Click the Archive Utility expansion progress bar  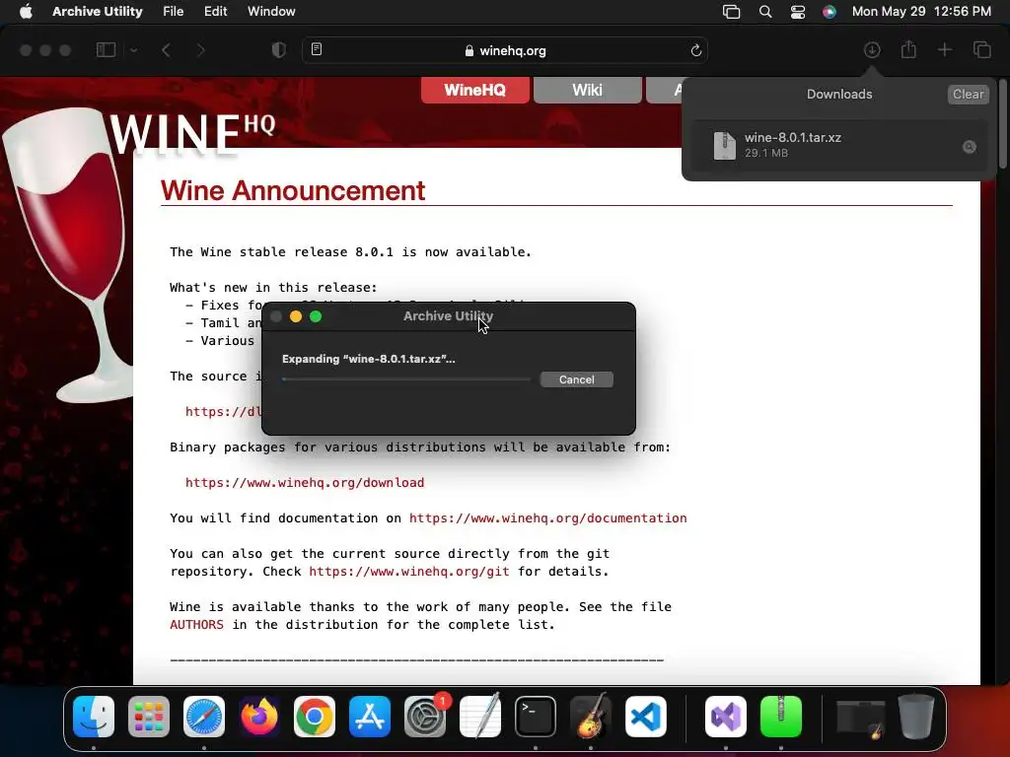pos(405,379)
